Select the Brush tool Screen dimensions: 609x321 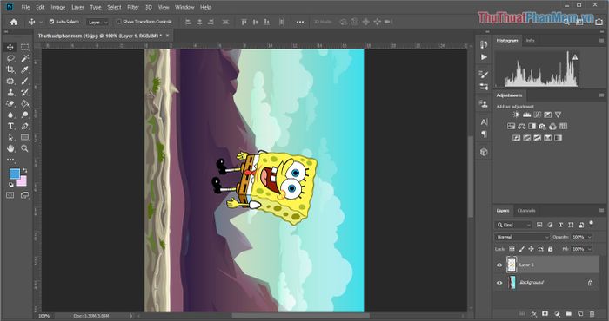click(25, 81)
